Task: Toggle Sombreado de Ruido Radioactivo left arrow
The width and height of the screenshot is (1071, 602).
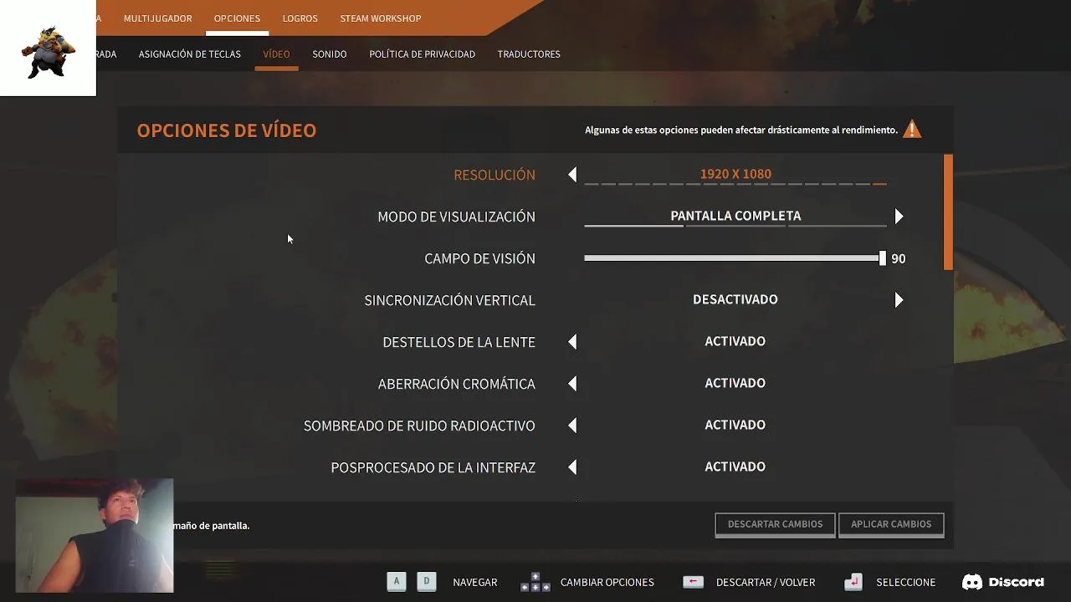Action: click(572, 426)
